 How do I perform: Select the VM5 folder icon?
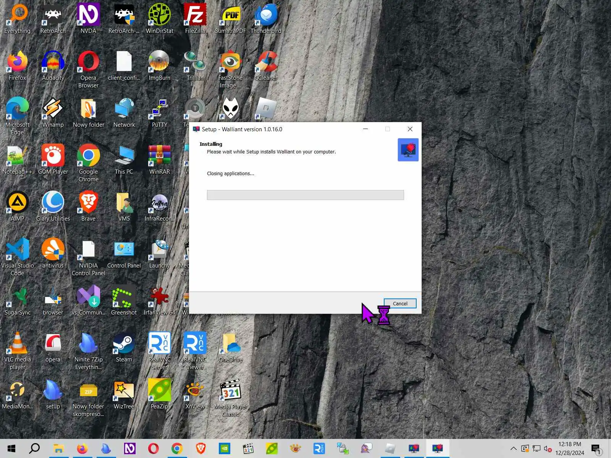124,206
